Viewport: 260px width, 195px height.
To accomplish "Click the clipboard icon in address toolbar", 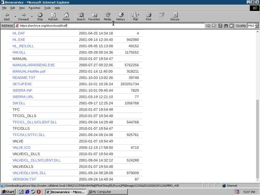I will tap(232, 26).
